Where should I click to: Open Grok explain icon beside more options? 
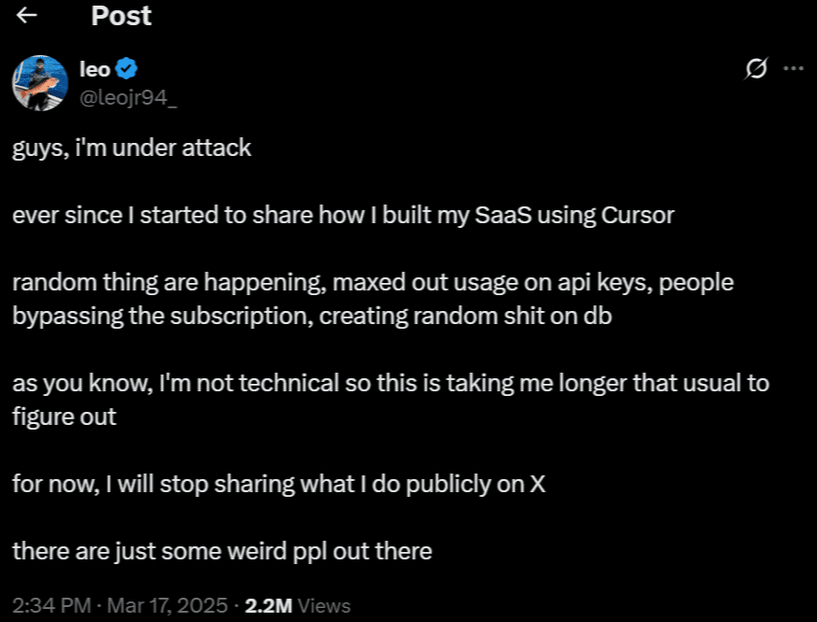pos(756,68)
